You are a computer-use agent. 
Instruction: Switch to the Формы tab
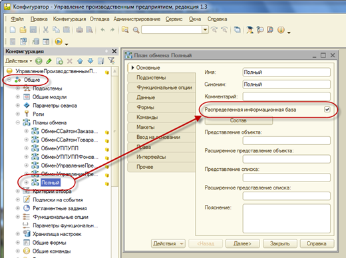pyautogui.click(x=161, y=107)
